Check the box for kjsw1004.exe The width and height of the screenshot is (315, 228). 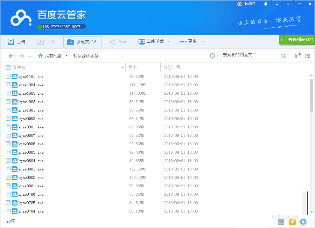click(8, 85)
